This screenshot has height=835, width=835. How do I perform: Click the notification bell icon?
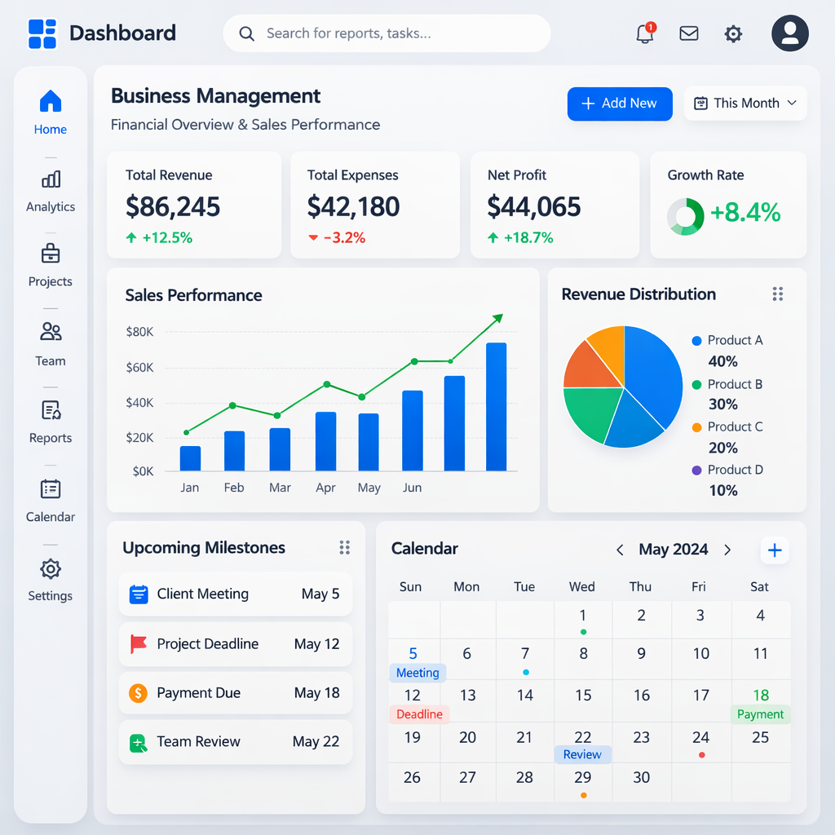644,34
